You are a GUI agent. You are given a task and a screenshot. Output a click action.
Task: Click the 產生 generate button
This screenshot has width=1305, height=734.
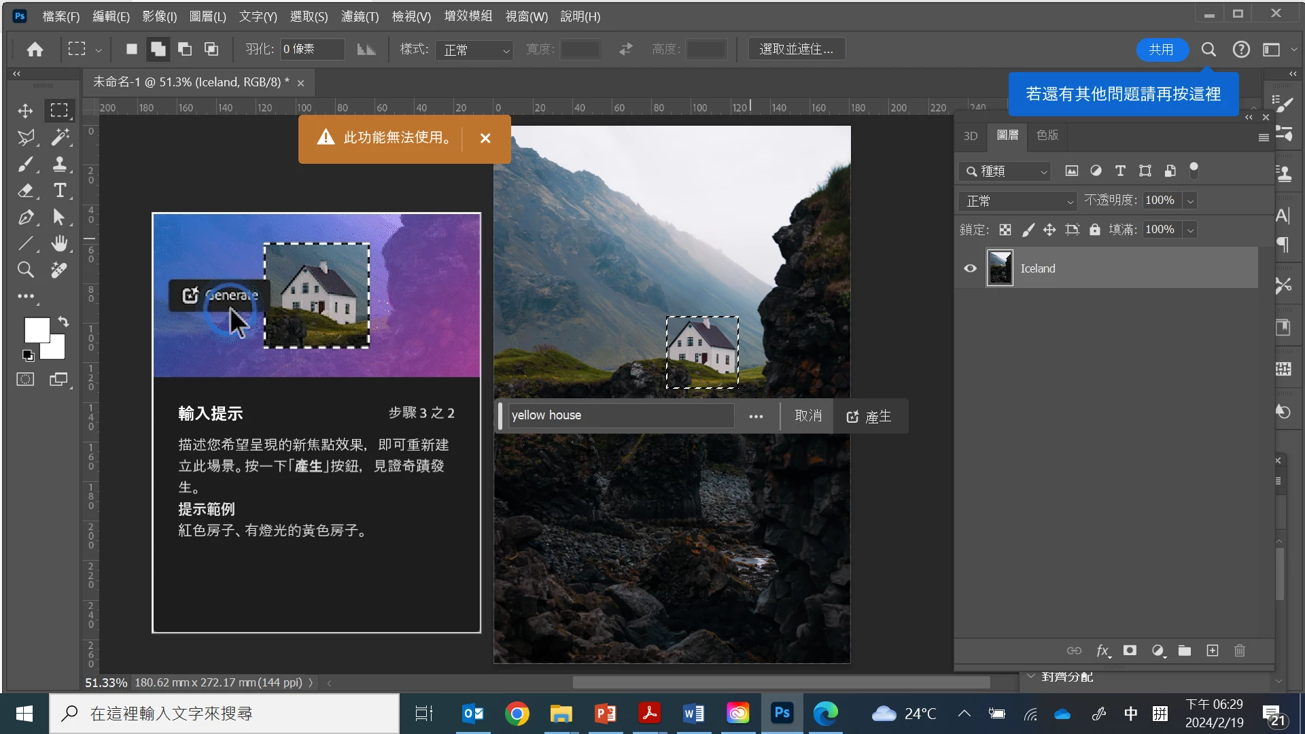pyautogui.click(x=869, y=416)
